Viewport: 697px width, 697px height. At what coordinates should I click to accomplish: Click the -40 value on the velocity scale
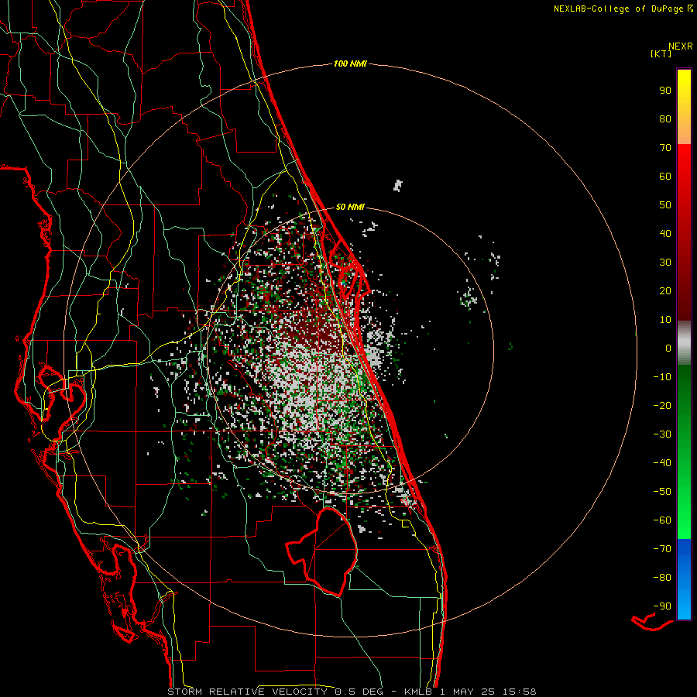(662, 463)
